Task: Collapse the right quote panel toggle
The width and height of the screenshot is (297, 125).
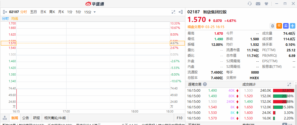Action: pyautogui.click(x=181, y=12)
